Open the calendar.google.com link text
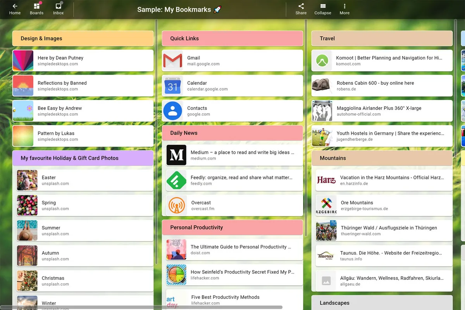Screen dimensions: 465x310 coord(207,89)
